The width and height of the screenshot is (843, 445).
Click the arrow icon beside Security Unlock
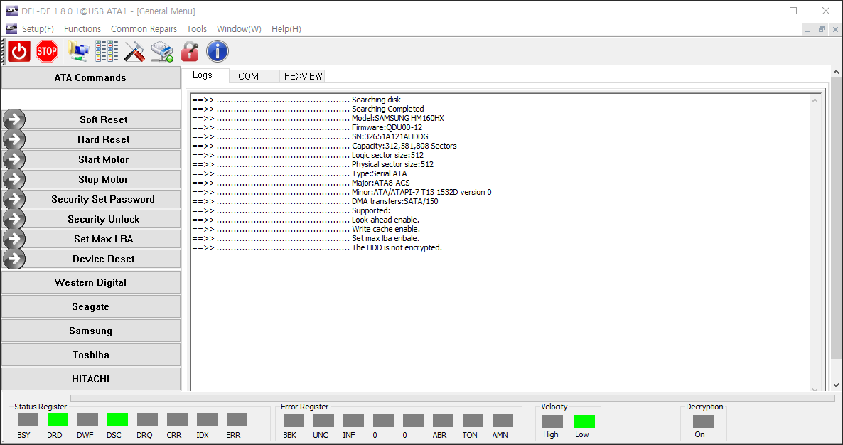point(14,219)
